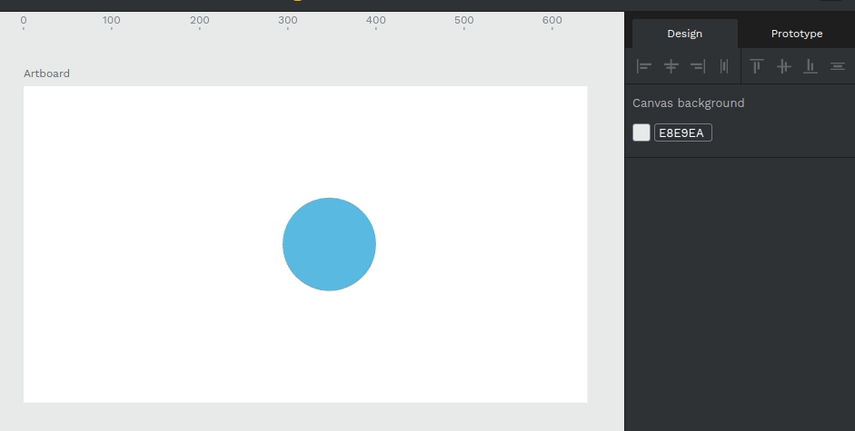Screen dimensions: 855x431
Task: Select the blue circle shape
Action: [x=329, y=244]
